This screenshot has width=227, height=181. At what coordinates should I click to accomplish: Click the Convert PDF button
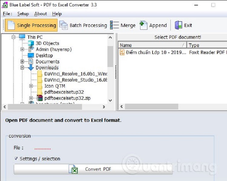tap(93, 169)
